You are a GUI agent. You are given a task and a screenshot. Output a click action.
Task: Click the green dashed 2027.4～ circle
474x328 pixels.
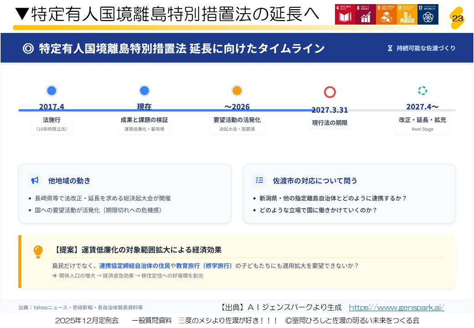[x=422, y=91]
